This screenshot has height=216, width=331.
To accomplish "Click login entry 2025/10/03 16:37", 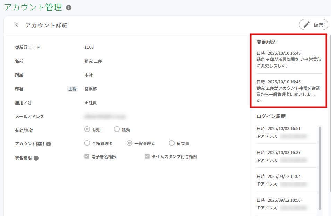I will coord(287,156).
